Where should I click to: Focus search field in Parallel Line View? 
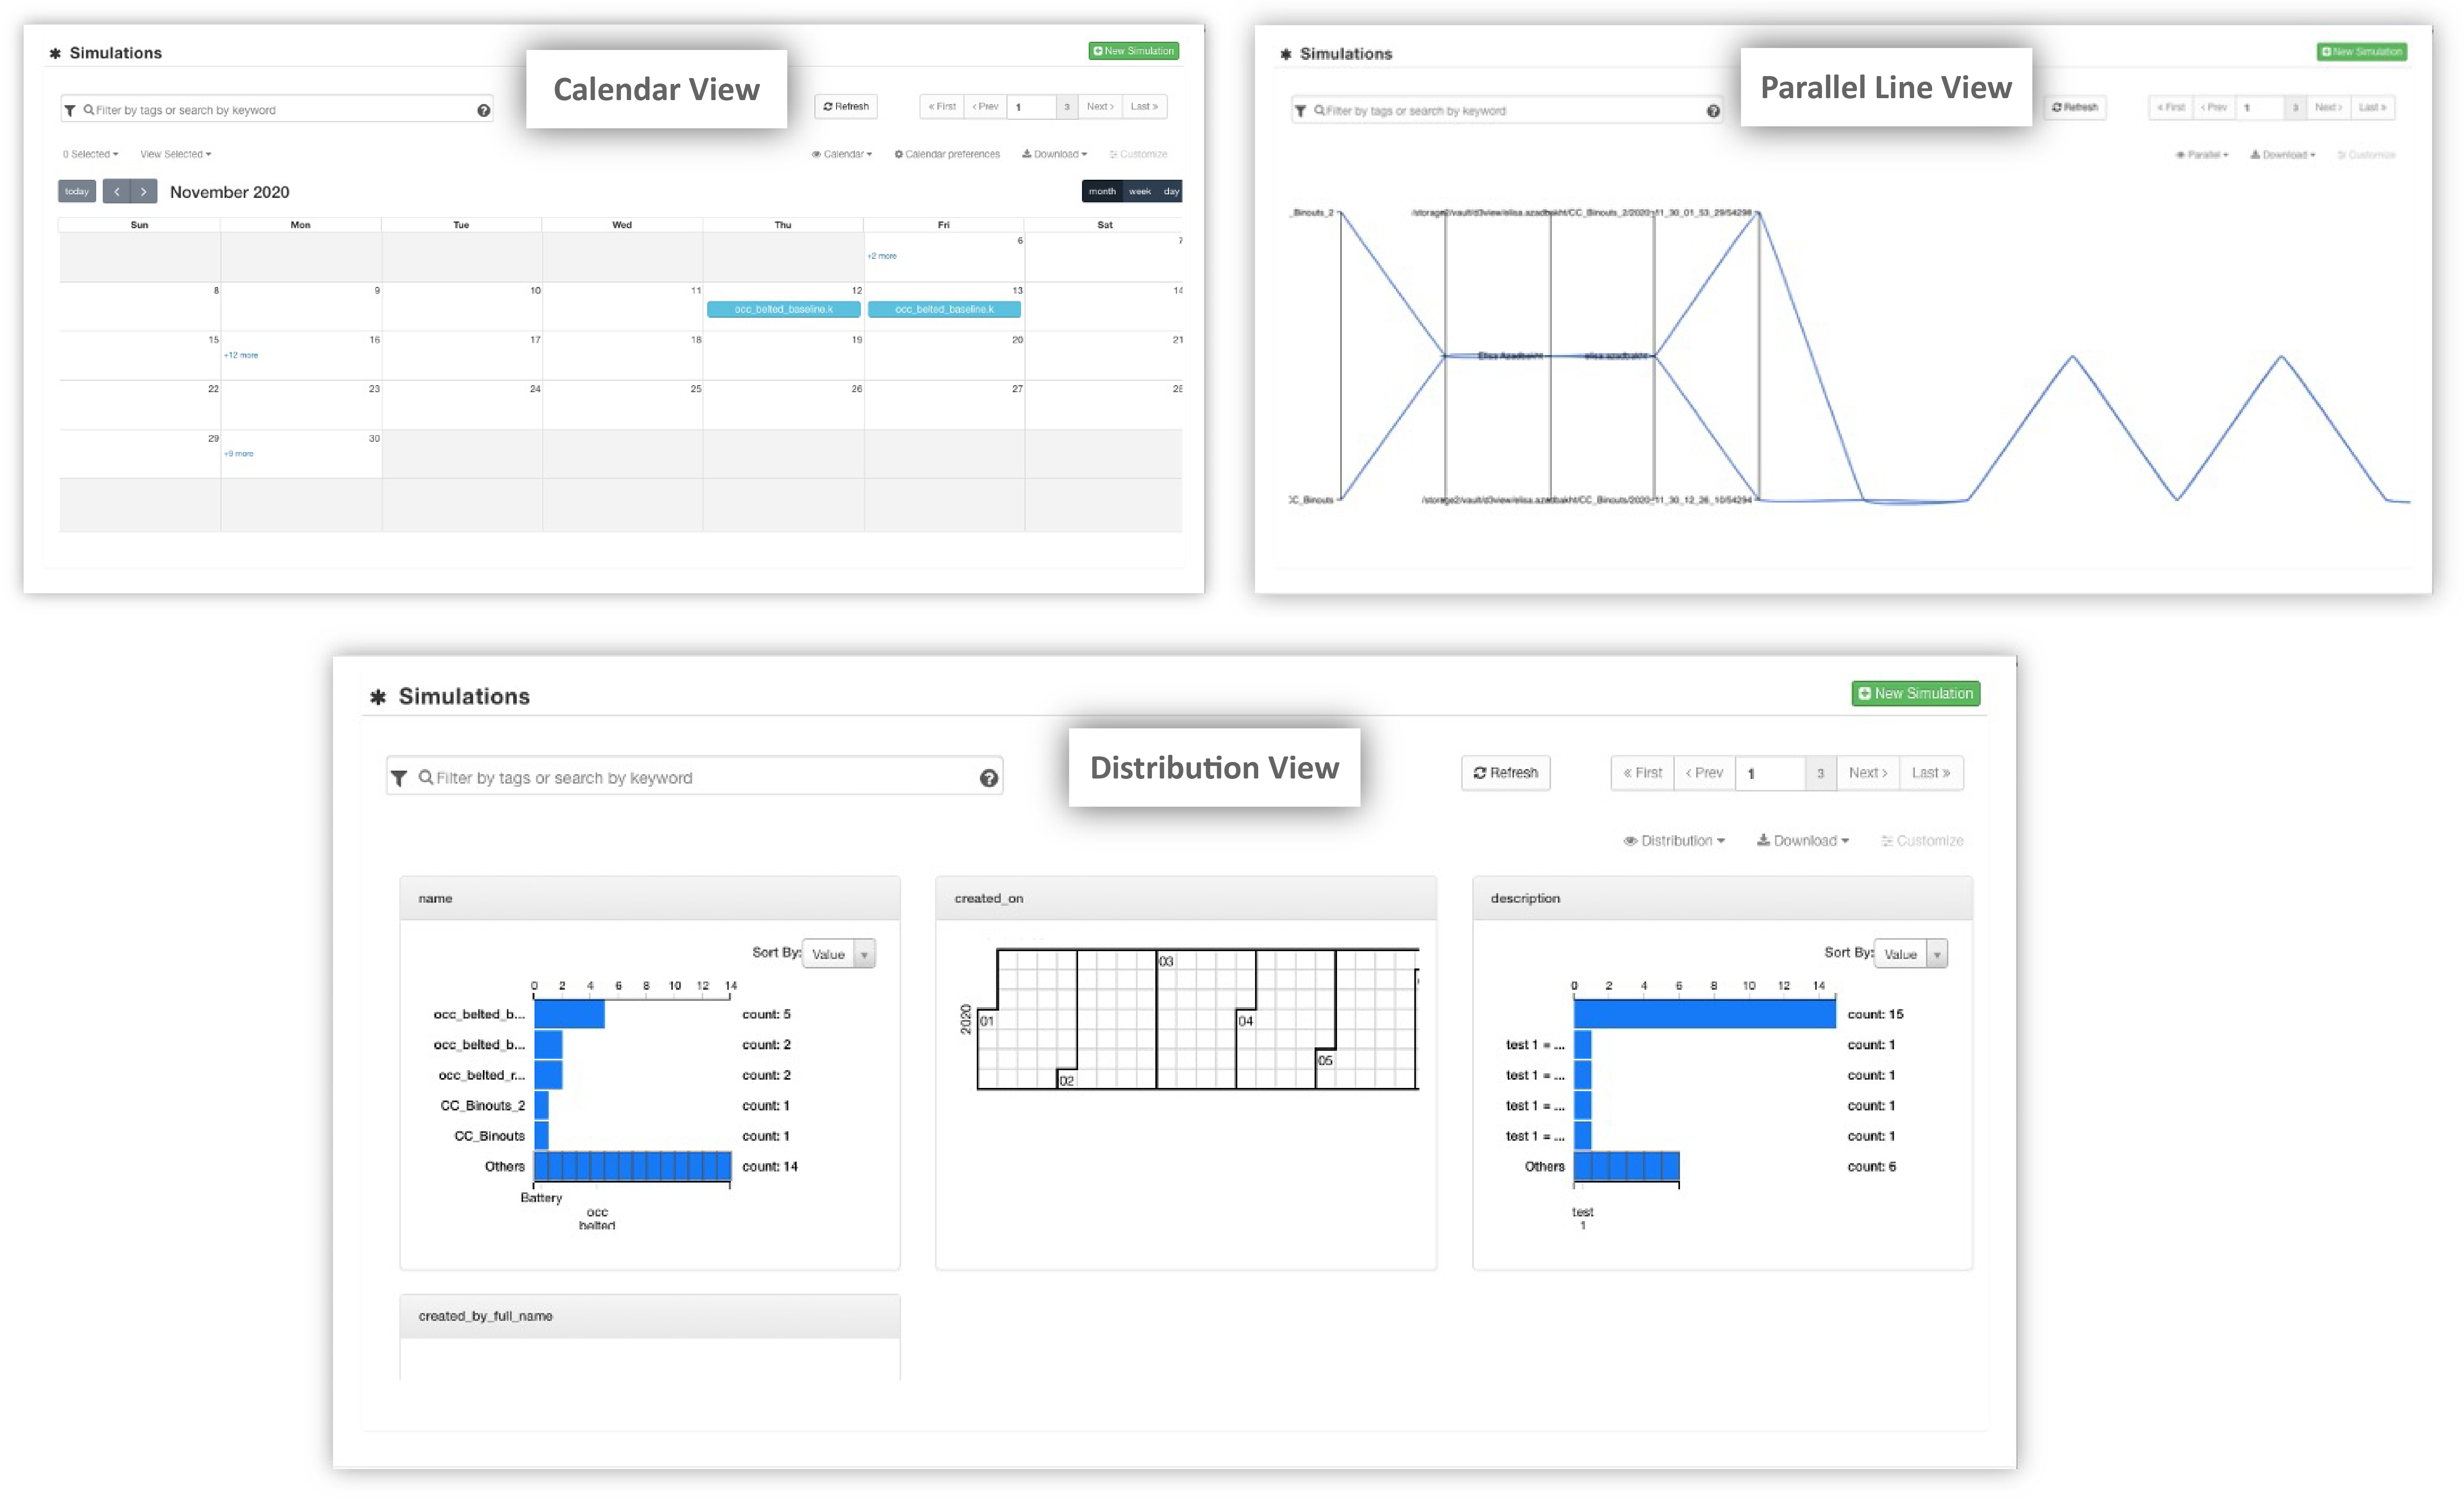[x=1507, y=111]
